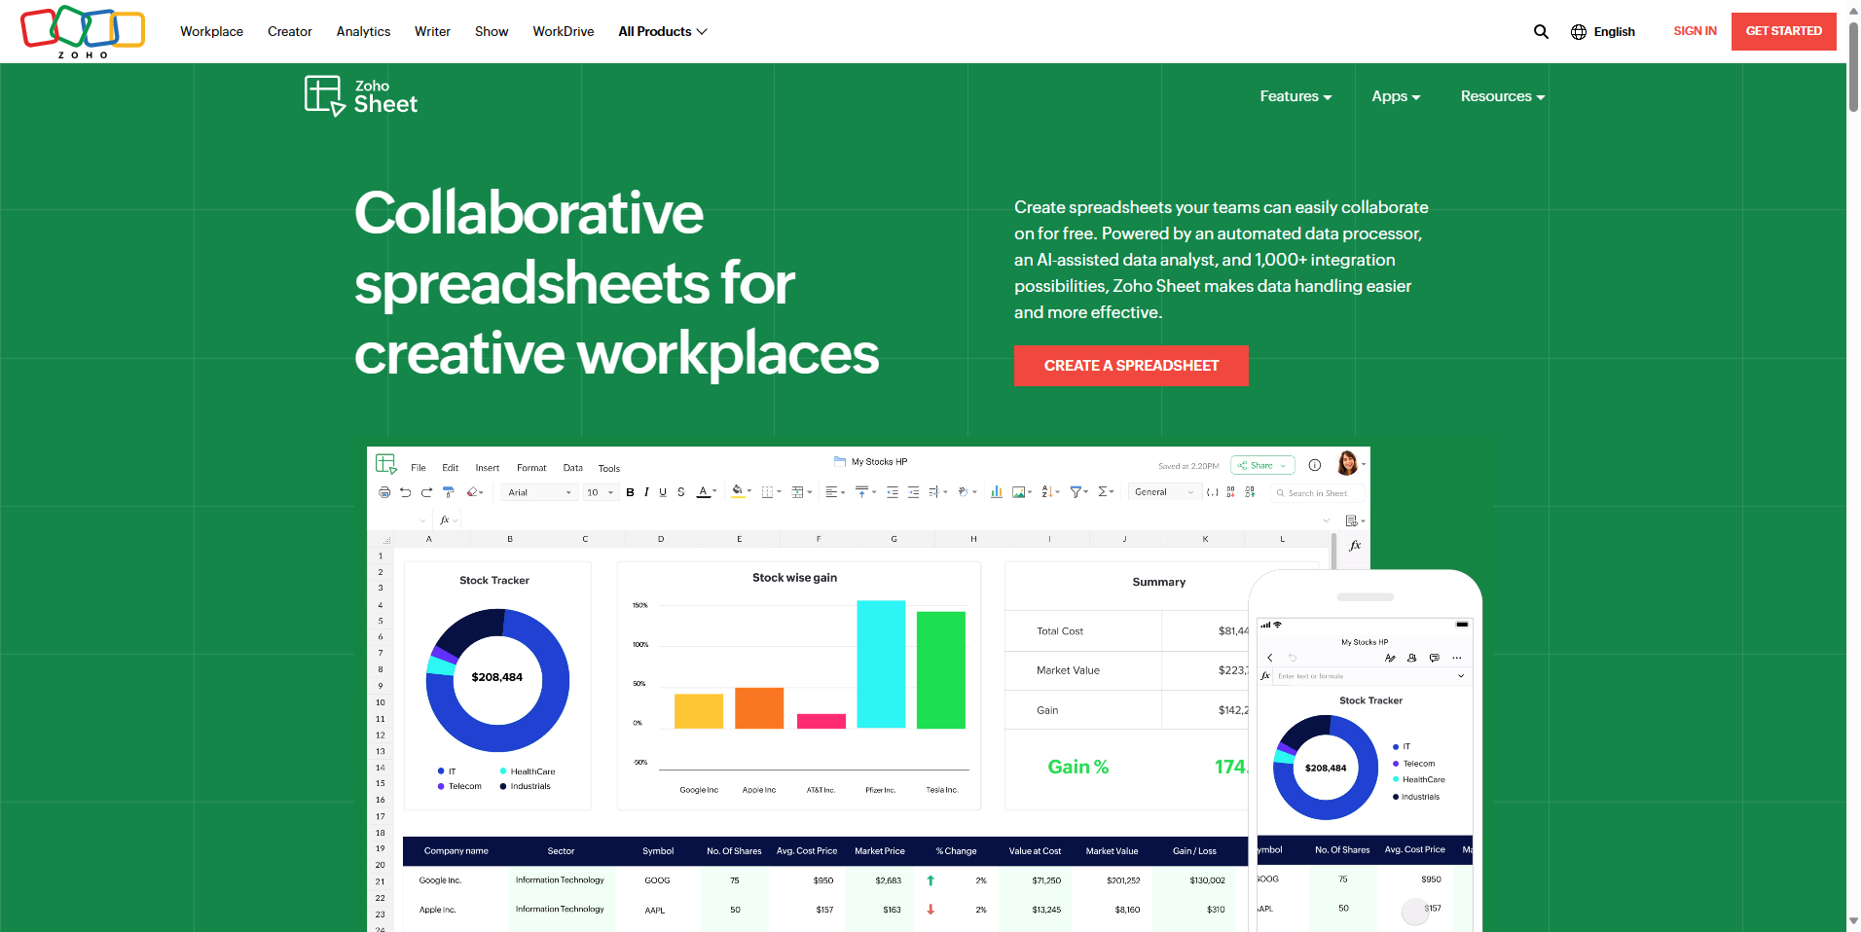
Task: Expand the formula bar chevron in phone
Action: pyautogui.click(x=1461, y=675)
